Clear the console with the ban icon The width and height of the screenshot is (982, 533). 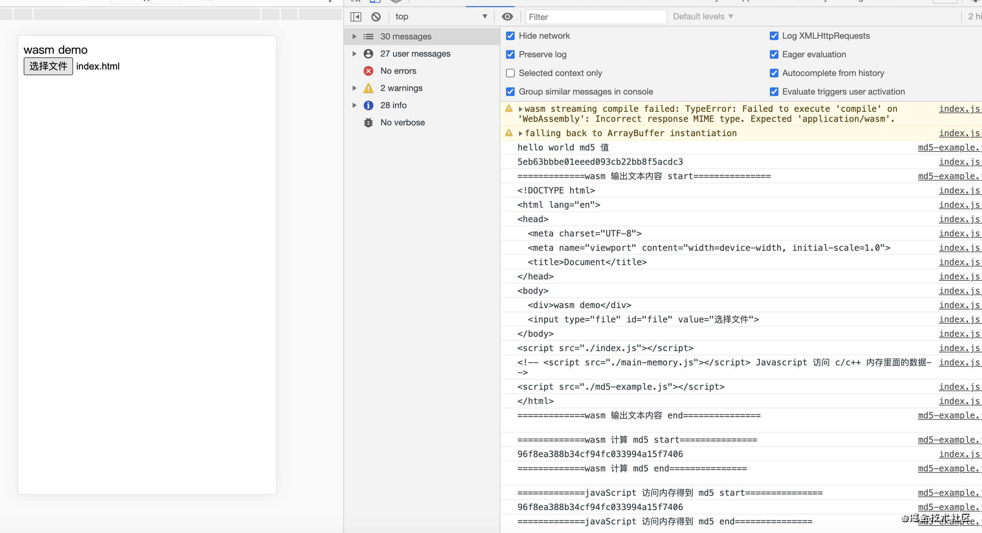(x=376, y=17)
